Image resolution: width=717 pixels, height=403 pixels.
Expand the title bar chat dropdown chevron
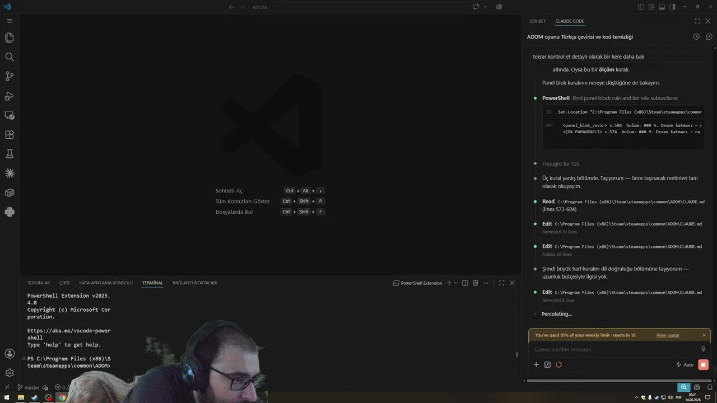[x=485, y=7]
